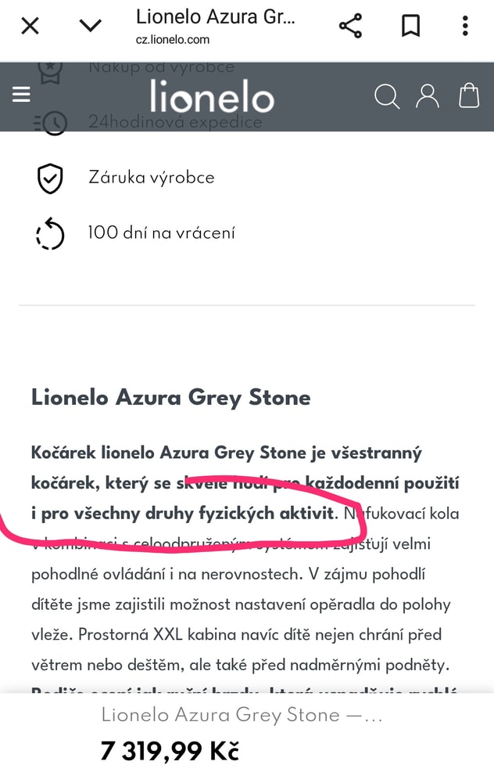Open the user account icon
The width and height of the screenshot is (494, 783).
point(428,96)
